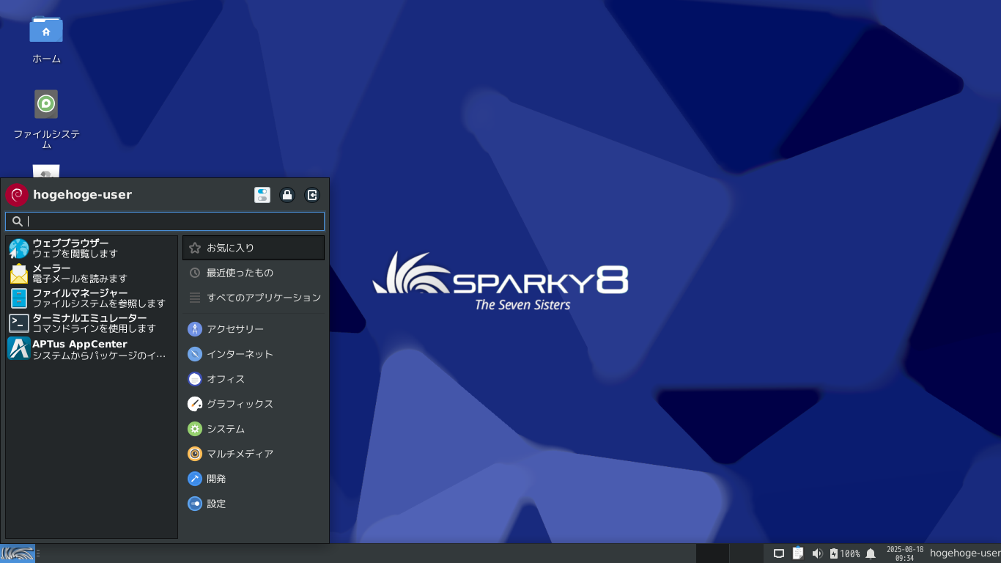Screen dimensions: 1001x563
Task: Click the volume icon in the tray
Action: (x=816, y=553)
